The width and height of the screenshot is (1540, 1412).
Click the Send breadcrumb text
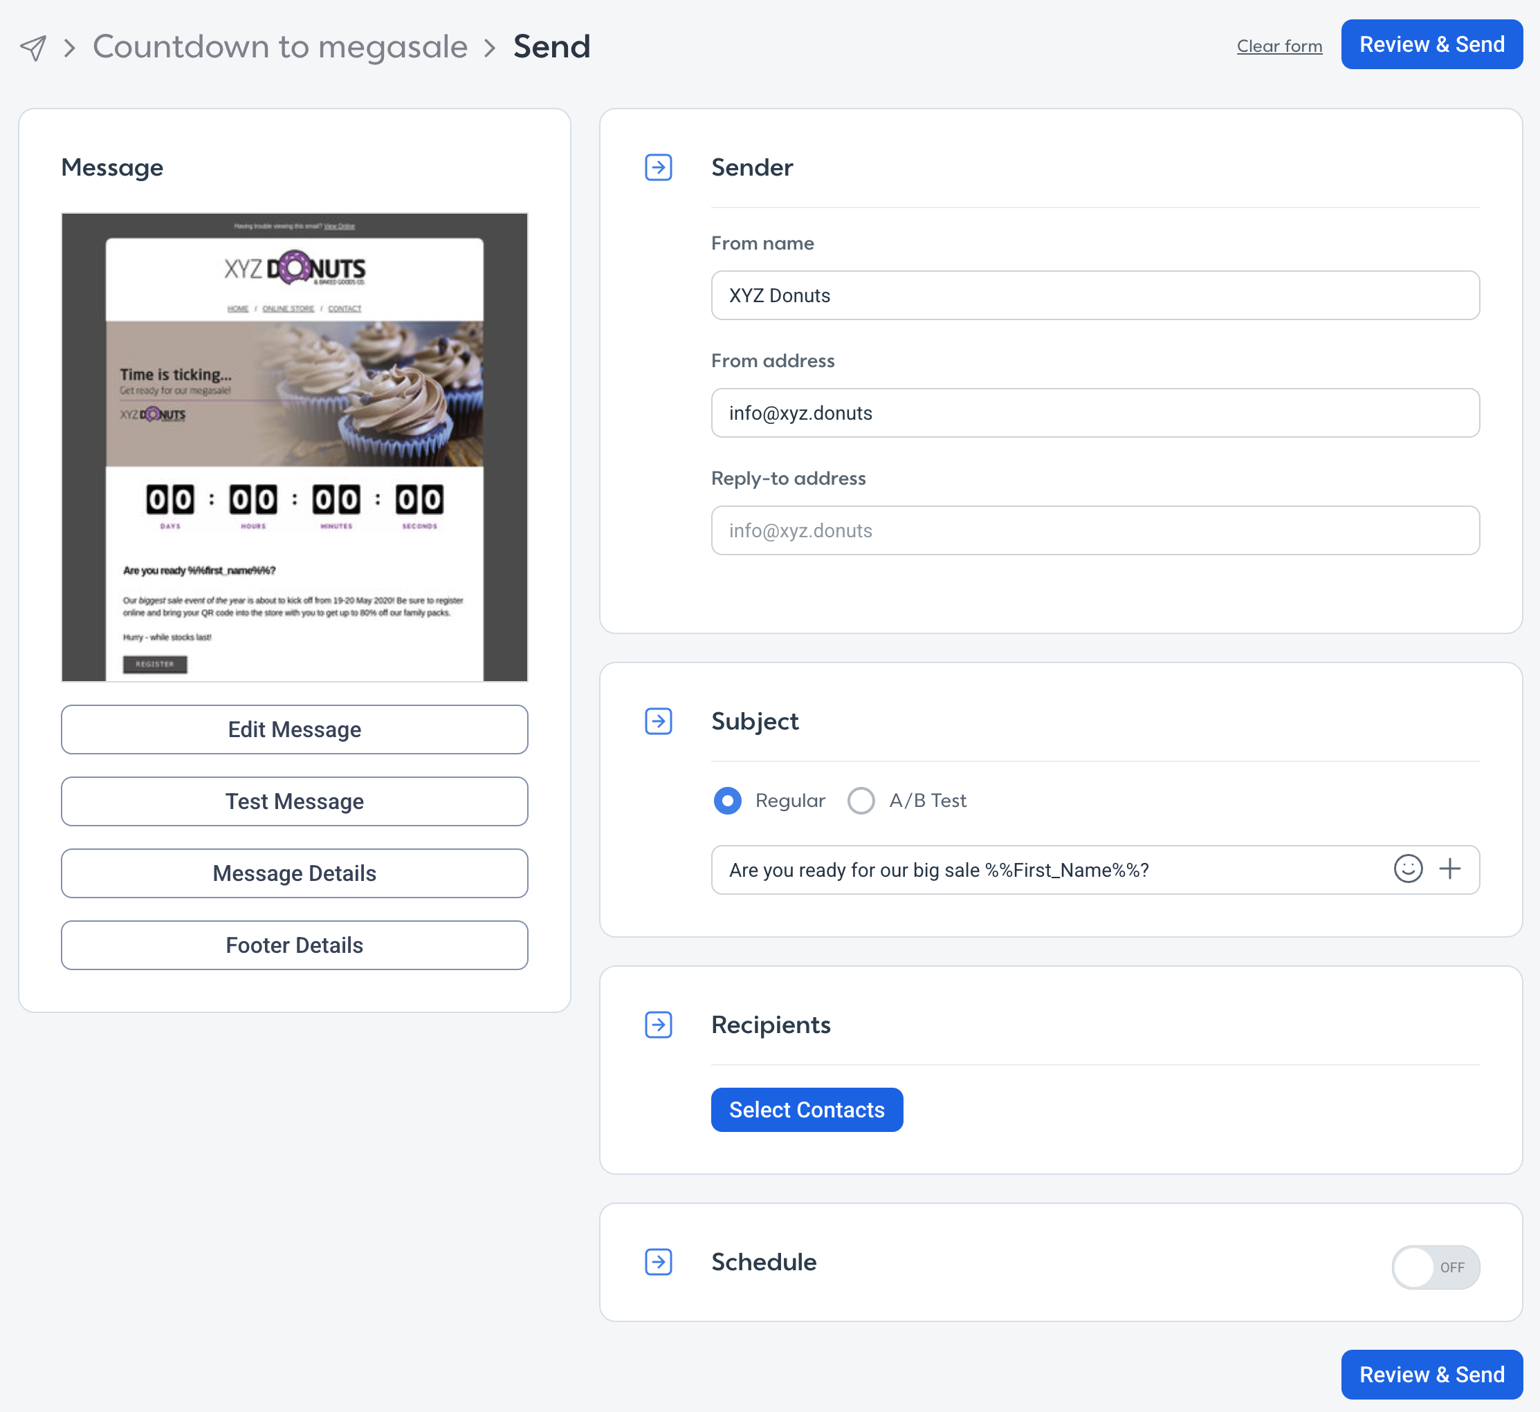(551, 46)
